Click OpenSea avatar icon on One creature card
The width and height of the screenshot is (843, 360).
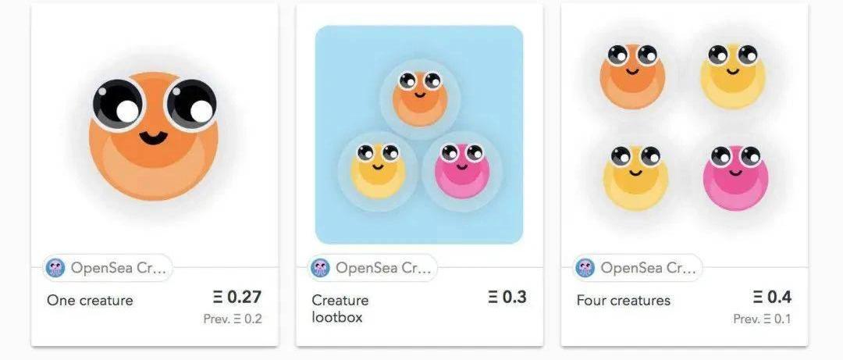point(55,269)
